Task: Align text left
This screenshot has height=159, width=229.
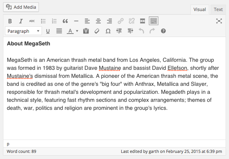Action: pyautogui.click(x=87, y=21)
